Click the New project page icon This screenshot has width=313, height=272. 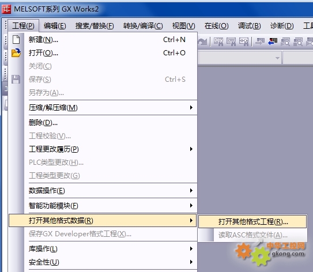coord(16,40)
